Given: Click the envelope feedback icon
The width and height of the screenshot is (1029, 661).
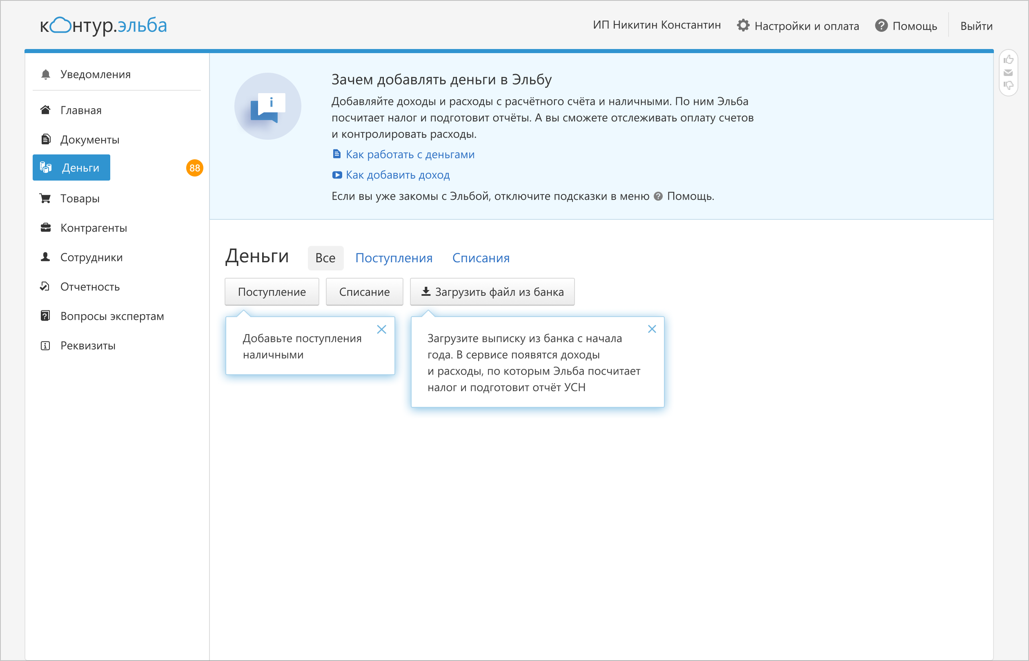Looking at the screenshot, I should 1009,73.
